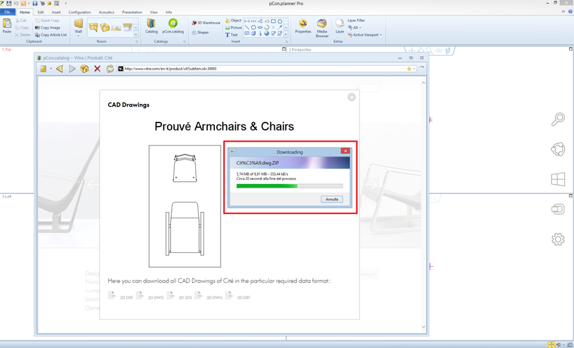574x348 pixels.
Task: Insert an Object from the ribbon
Action: click(x=233, y=20)
